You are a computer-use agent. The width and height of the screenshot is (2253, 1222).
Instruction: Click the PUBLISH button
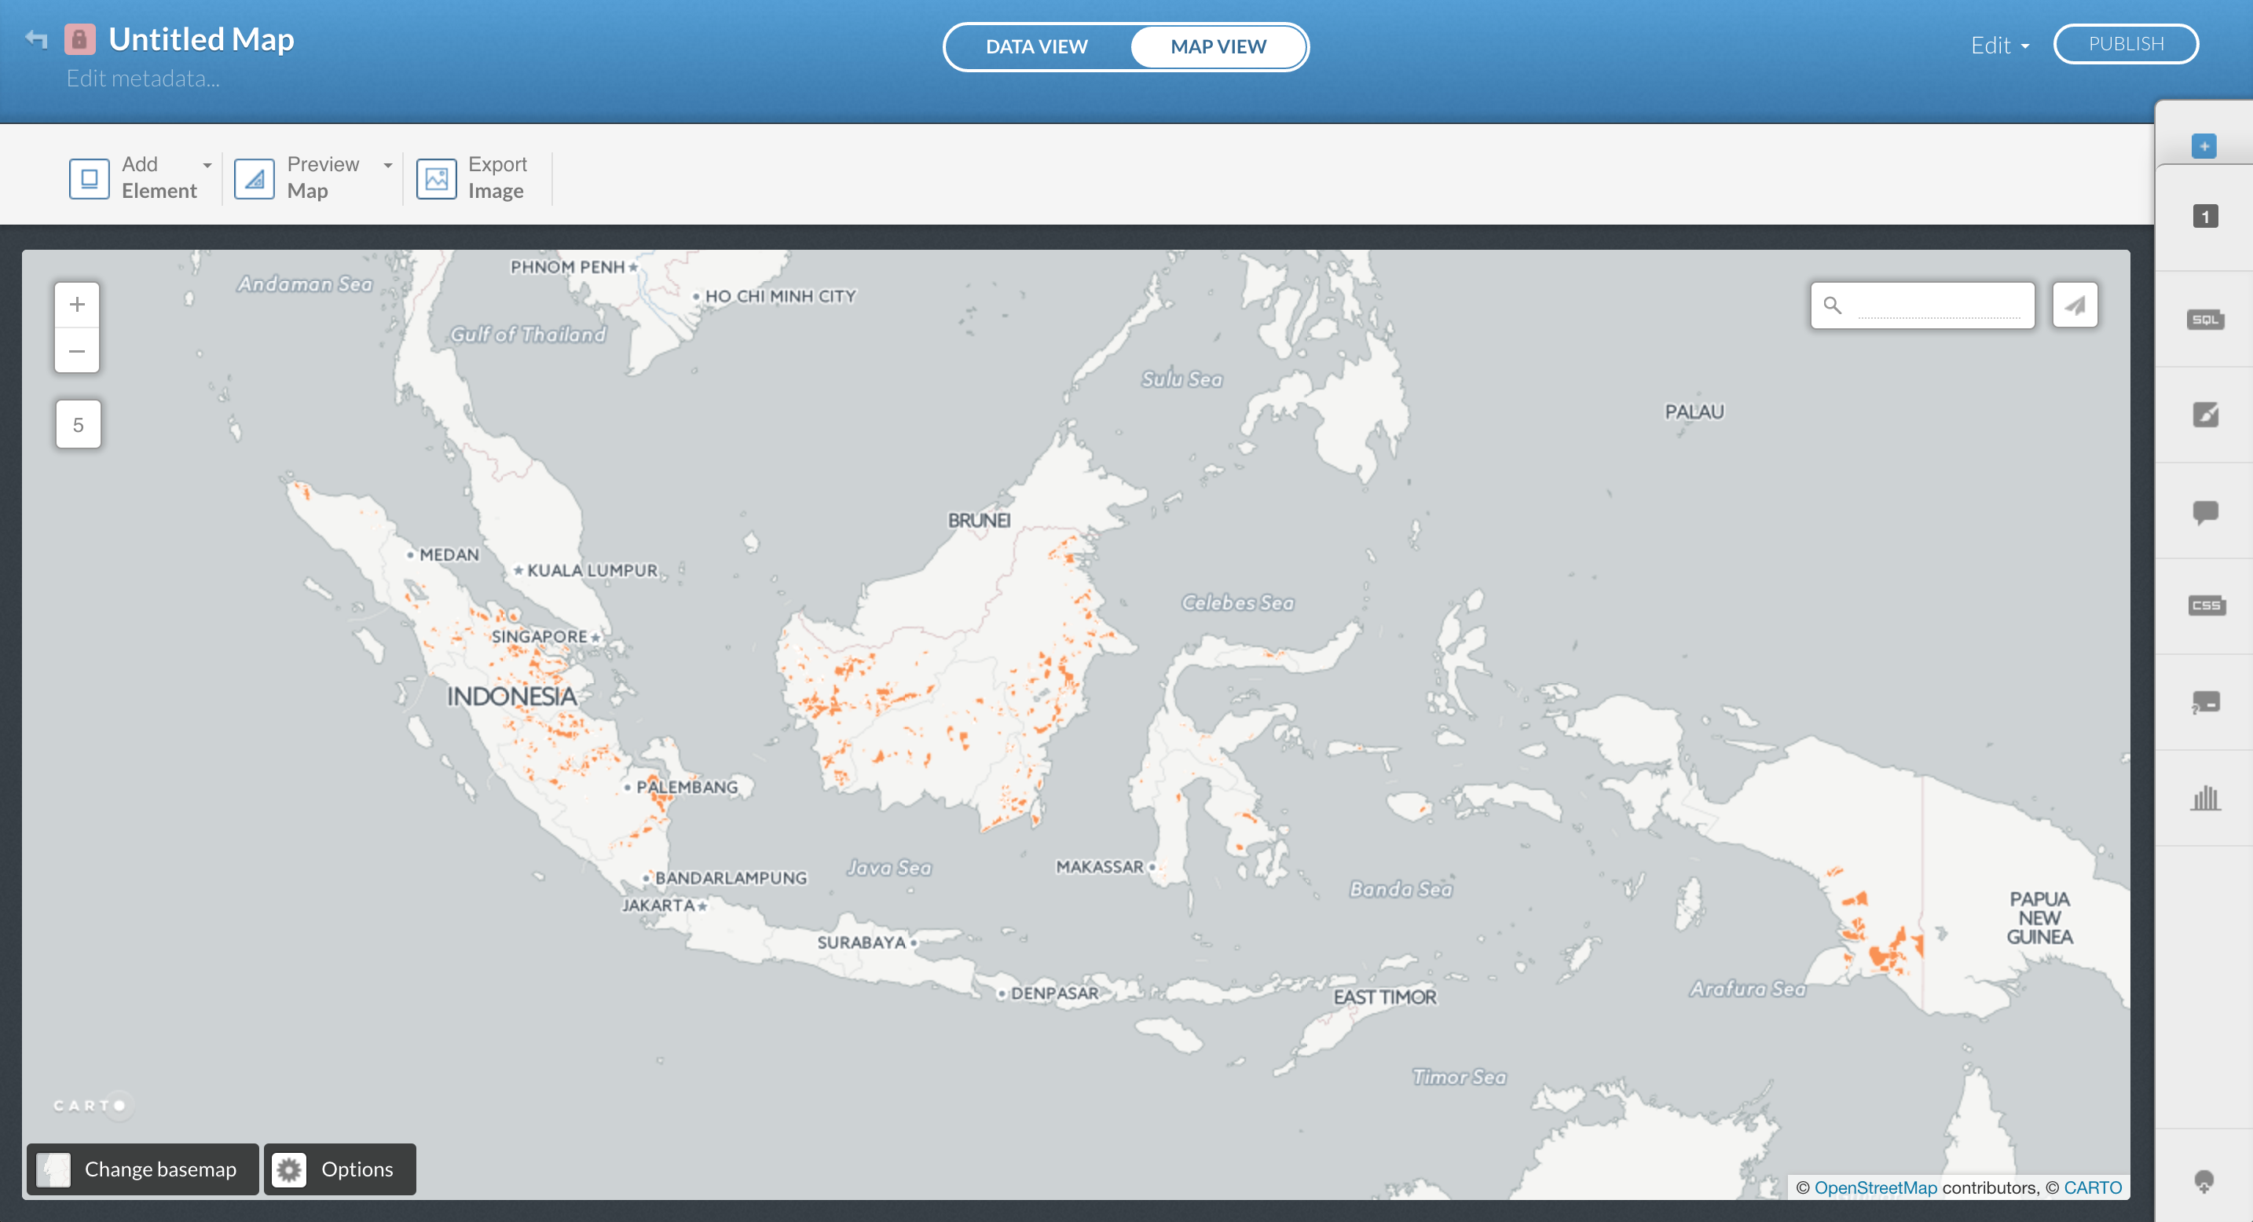2125,44
